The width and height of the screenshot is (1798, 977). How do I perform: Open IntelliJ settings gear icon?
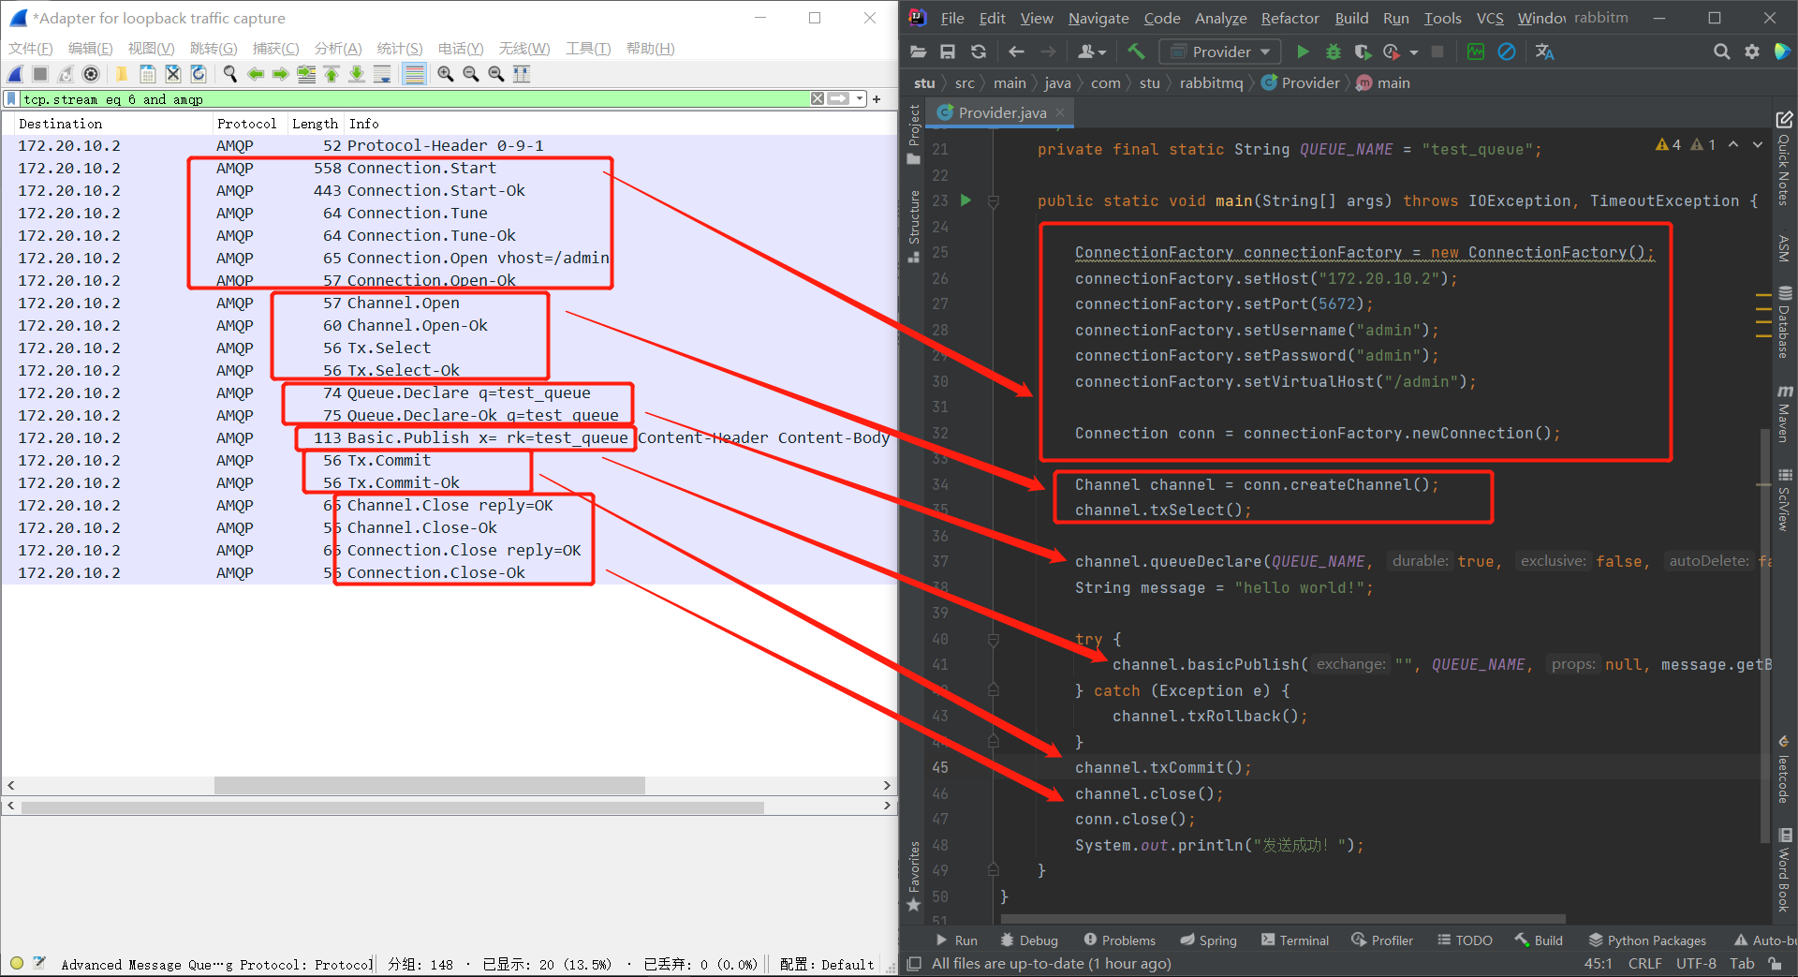pos(1752,52)
